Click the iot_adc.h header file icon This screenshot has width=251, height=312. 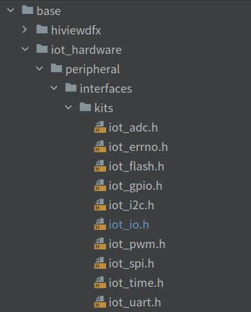click(x=100, y=127)
